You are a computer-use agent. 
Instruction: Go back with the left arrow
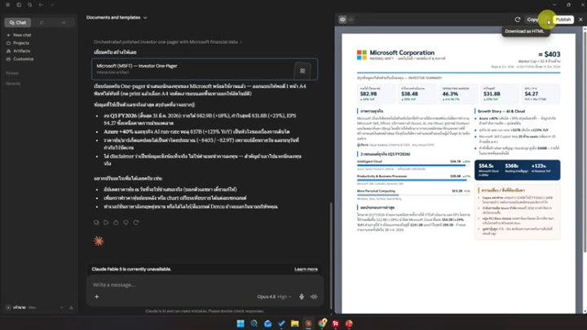tap(42, 5)
